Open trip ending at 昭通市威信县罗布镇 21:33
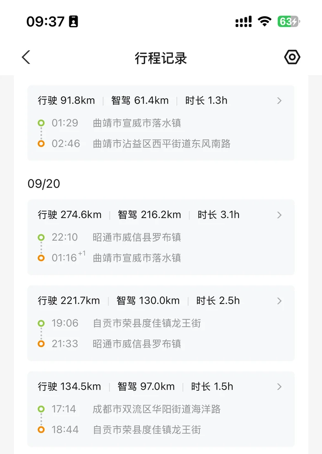The width and height of the screenshot is (322, 454). pyautogui.click(x=161, y=323)
